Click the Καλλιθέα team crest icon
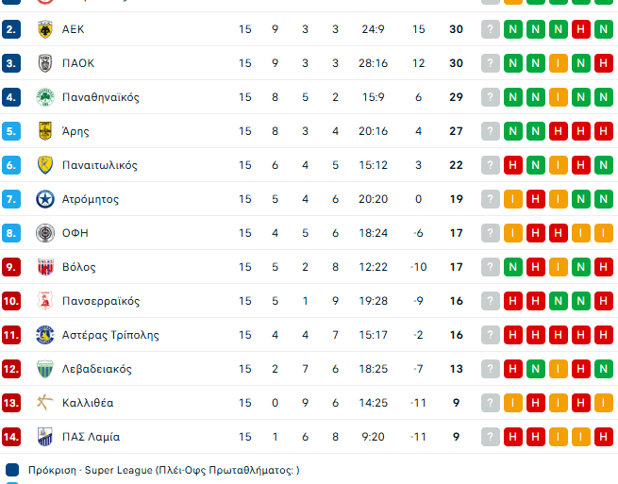Screen dimensions: 618x484 pos(44,403)
